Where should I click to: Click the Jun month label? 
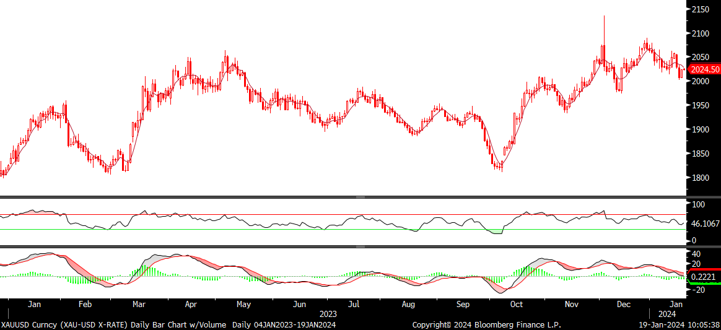tap(300, 304)
